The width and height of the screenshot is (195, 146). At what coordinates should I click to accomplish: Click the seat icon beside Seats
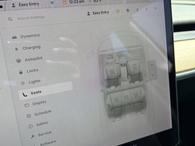click(25, 95)
